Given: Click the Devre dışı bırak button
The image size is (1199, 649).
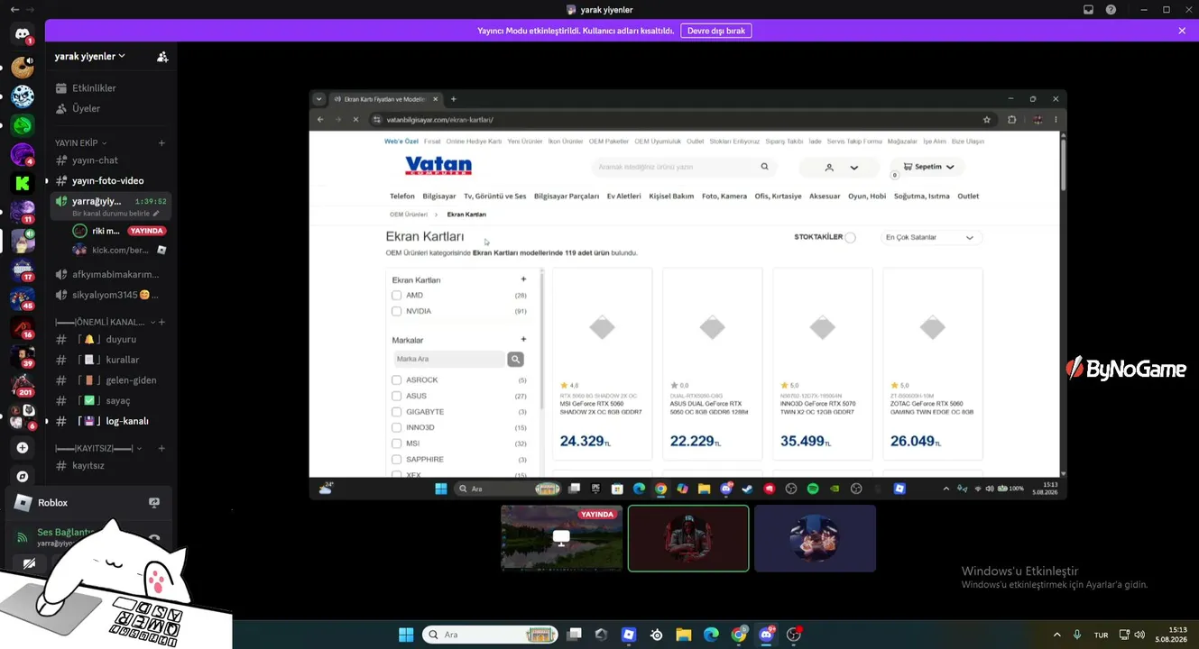Looking at the screenshot, I should click(x=716, y=31).
